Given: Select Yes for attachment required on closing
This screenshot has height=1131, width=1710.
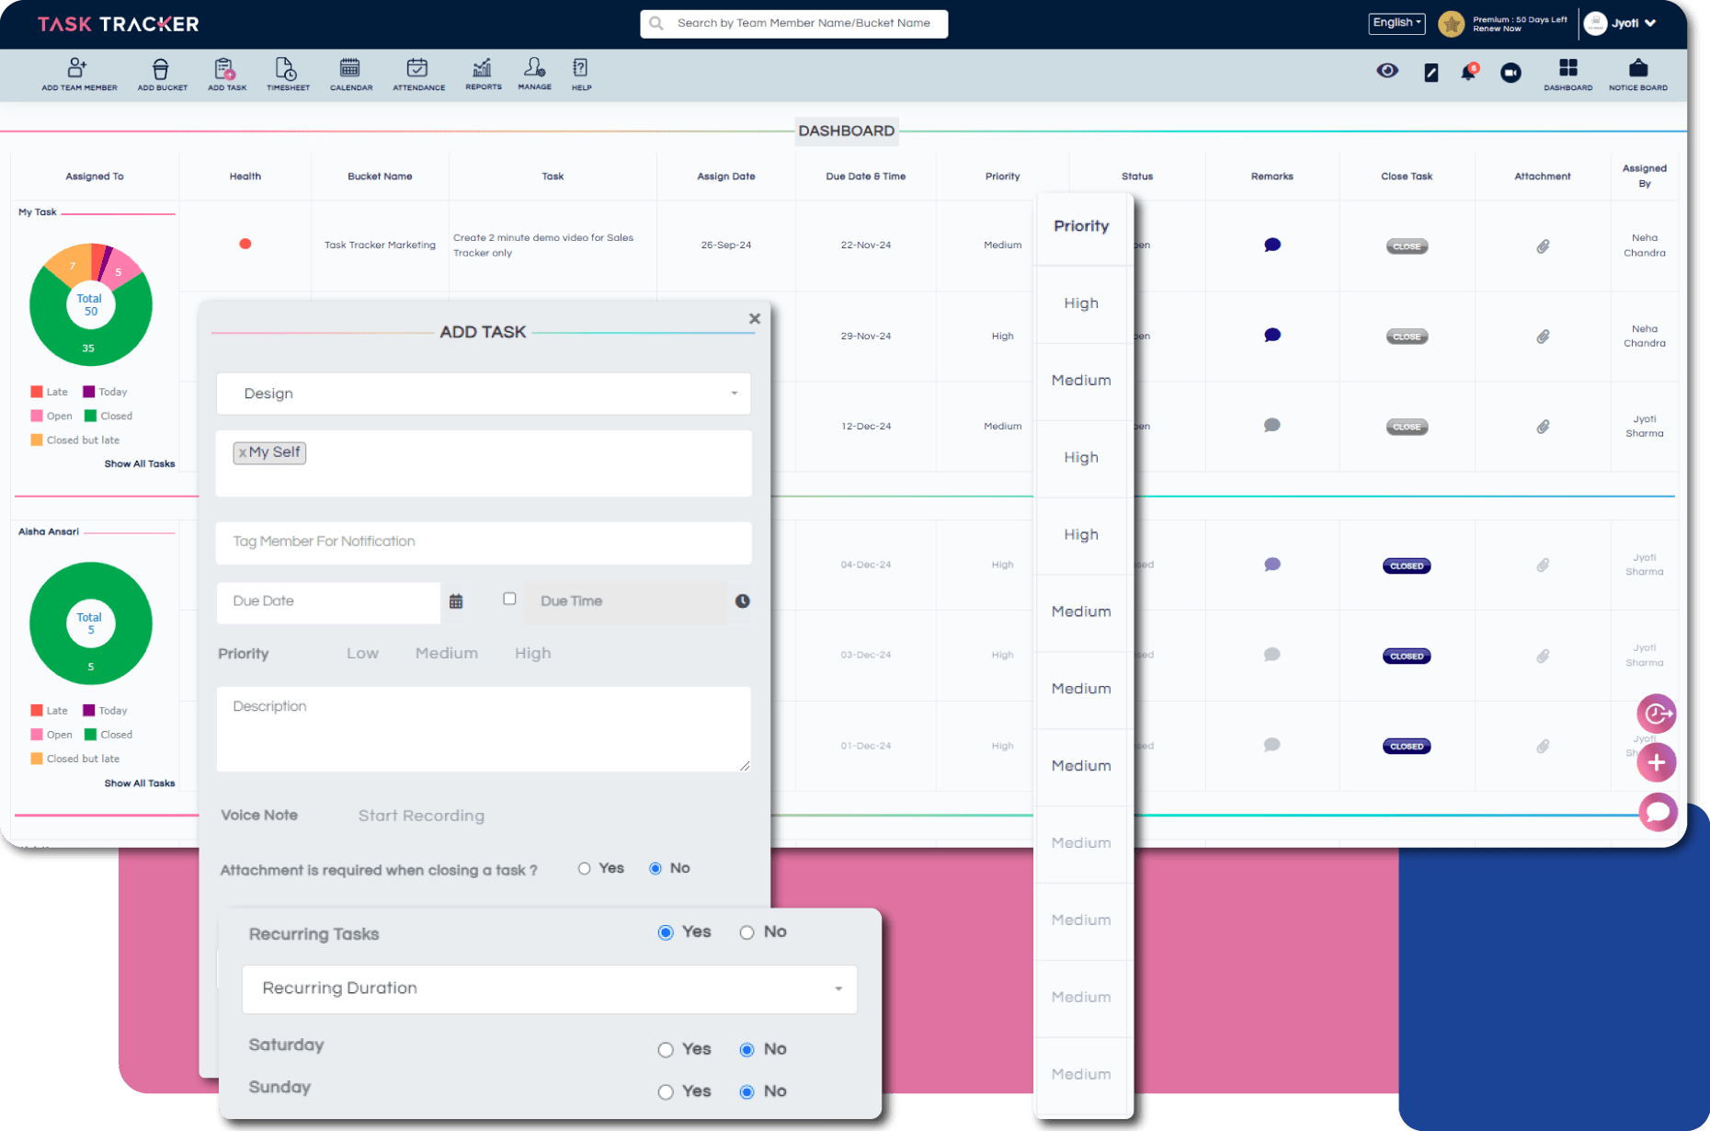Looking at the screenshot, I should [x=585, y=869].
